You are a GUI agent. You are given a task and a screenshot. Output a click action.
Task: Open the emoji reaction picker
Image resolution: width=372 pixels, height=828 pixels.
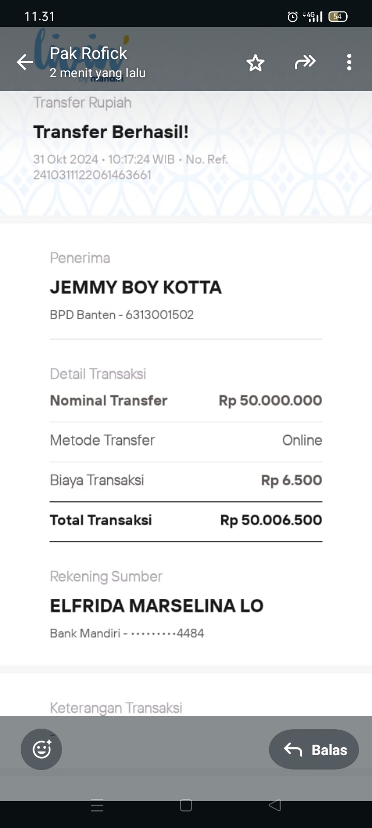coord(41,749)
